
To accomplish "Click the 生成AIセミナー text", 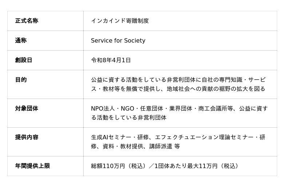I will pyautogui.click(x=111, y=137).
